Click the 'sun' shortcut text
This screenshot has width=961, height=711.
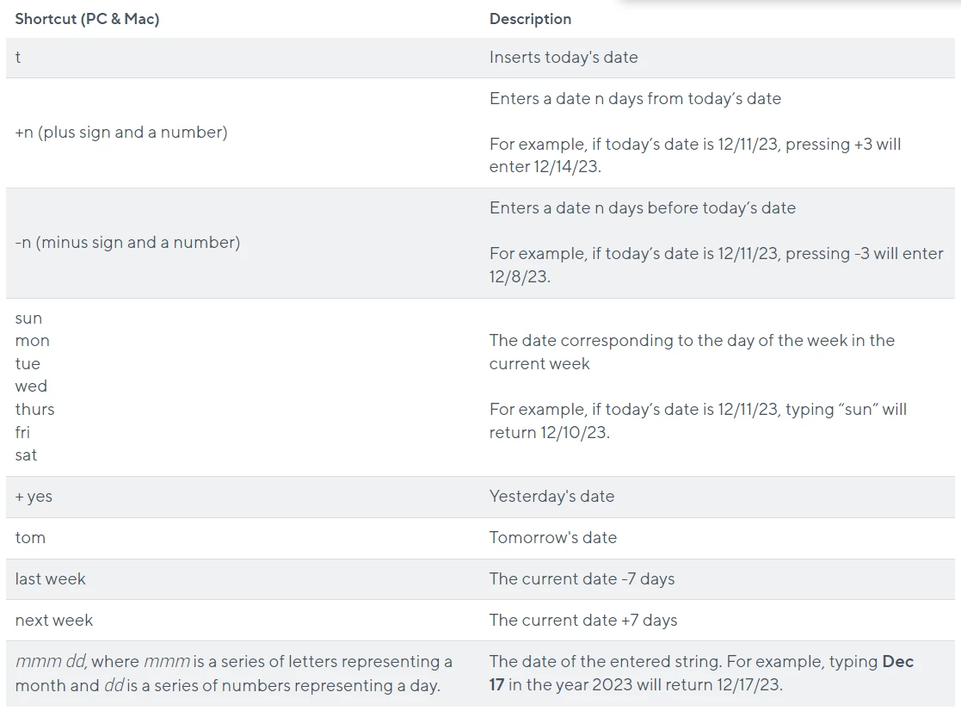[x=28, y=318]
